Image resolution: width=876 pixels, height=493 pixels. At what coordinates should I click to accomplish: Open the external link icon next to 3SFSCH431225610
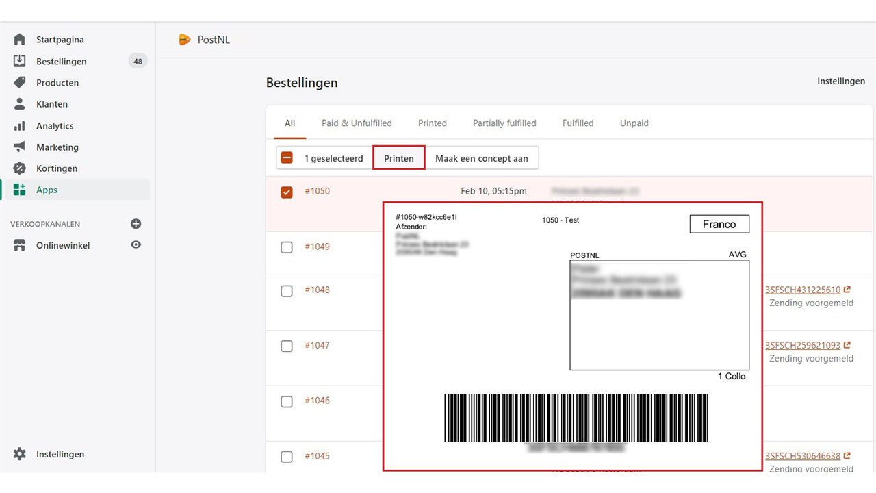point(847,290)
